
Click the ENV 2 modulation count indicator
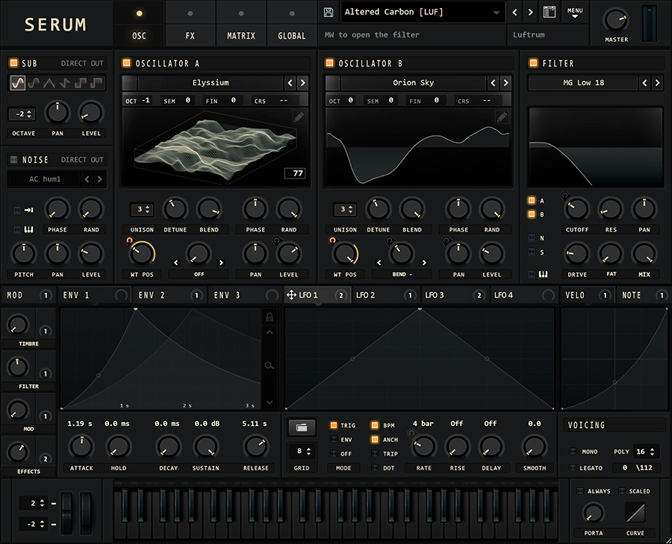click(196, 295)
